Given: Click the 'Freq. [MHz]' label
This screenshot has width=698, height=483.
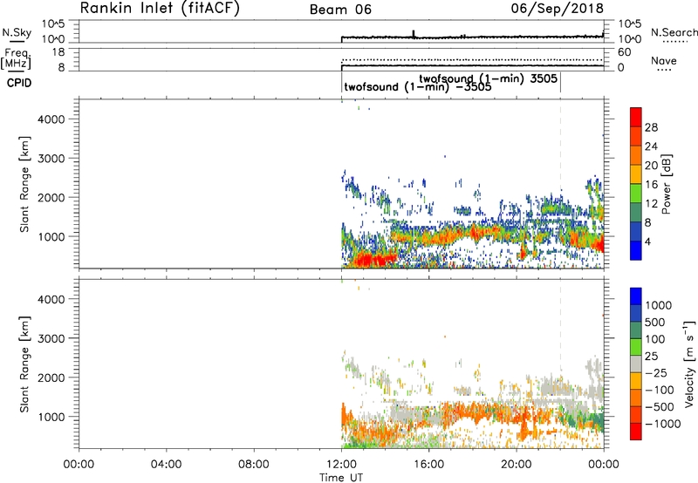Looking at the screenshot, I should 17,58.
